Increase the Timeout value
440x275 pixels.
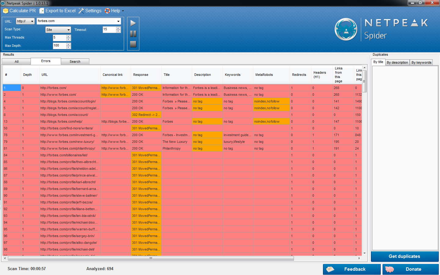pyautogui.click(x=118, y=28)
